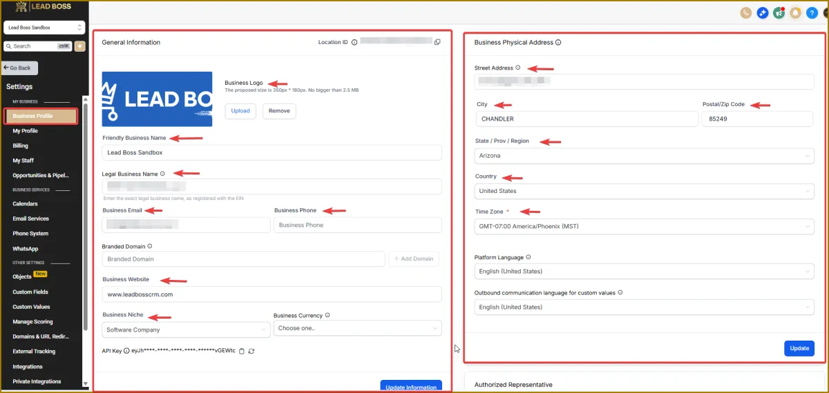The height and width of the screenshot is (393, 829).
Task: Open Custom Values settings
Action: pos(31,307)
